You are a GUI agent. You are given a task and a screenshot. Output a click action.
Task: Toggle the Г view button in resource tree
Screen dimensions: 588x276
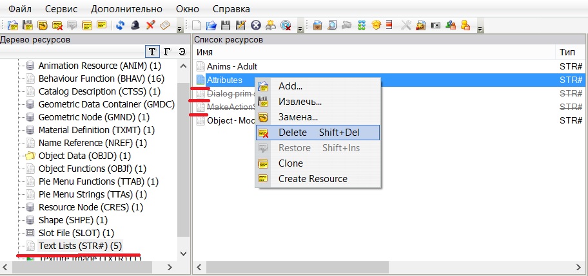click(x=167, y=51)
